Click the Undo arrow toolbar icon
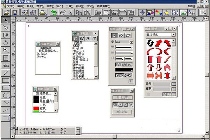Screen dimensions: 210x140 tap(54, 13)
